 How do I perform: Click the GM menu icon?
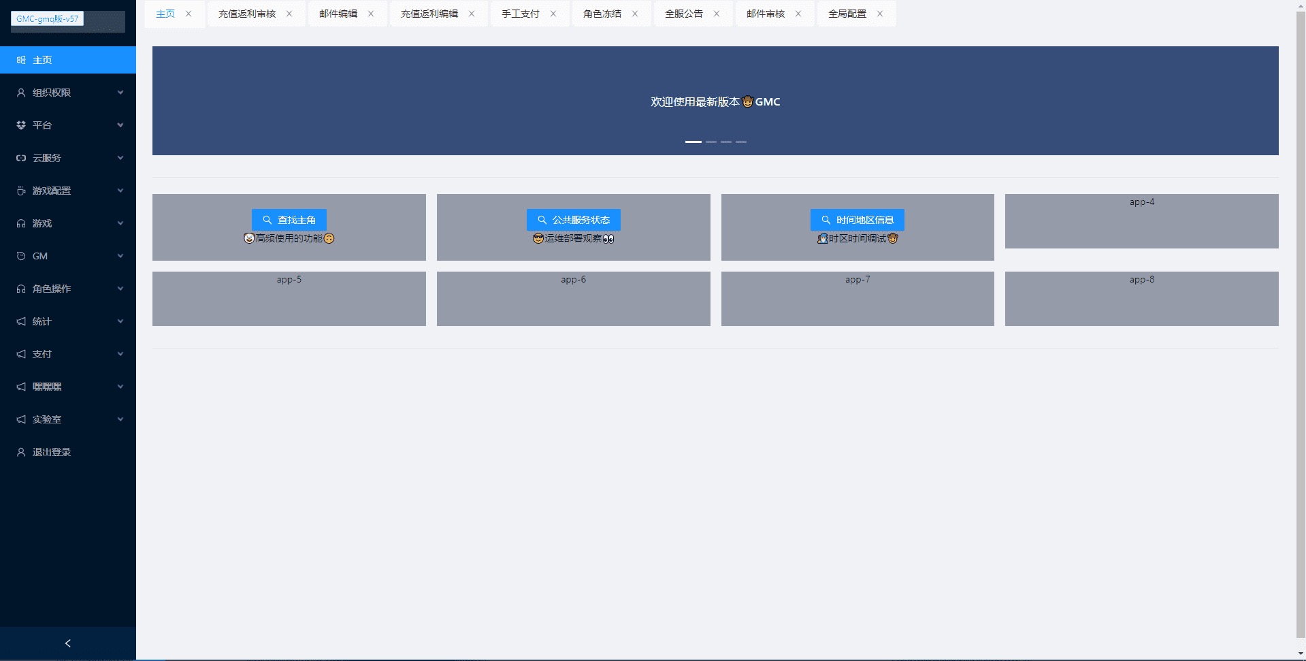pos(21,256)
